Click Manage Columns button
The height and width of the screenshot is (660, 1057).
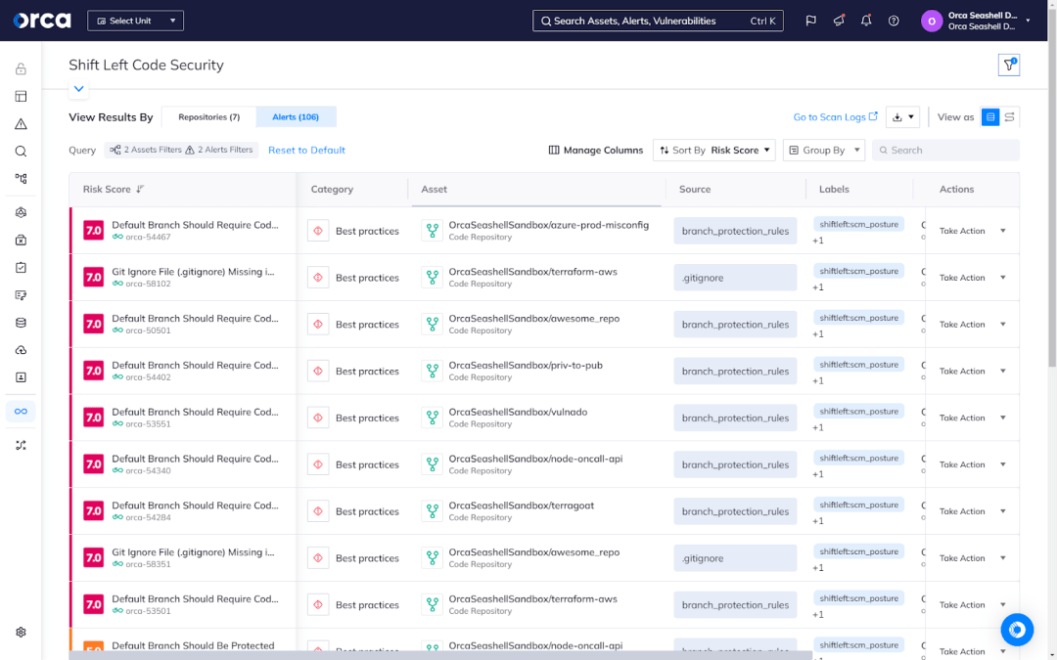point(596,151)
